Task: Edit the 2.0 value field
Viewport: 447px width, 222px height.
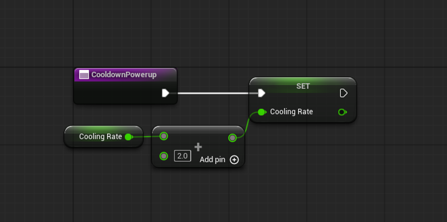Action: click(x=183, y=156)
